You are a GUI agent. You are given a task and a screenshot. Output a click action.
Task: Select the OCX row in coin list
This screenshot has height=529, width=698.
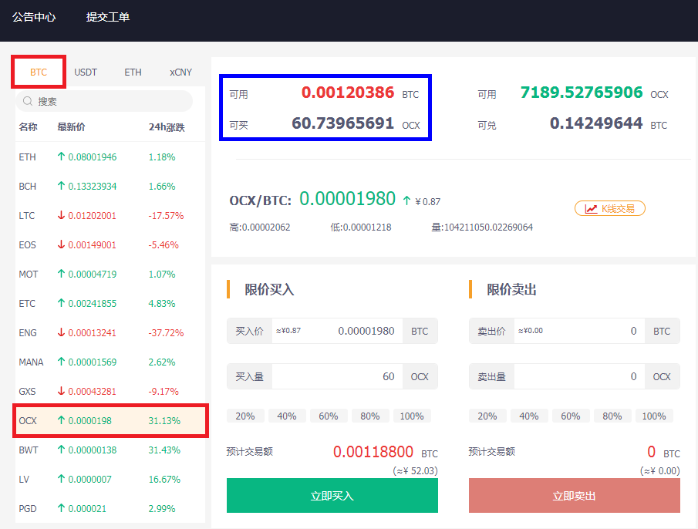tap(110, 421)
